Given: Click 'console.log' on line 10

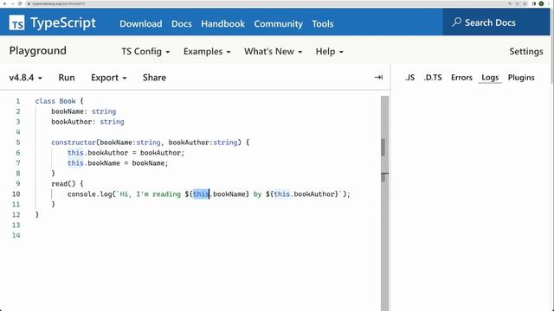Looking at the screenshot, I should point(90,194).
